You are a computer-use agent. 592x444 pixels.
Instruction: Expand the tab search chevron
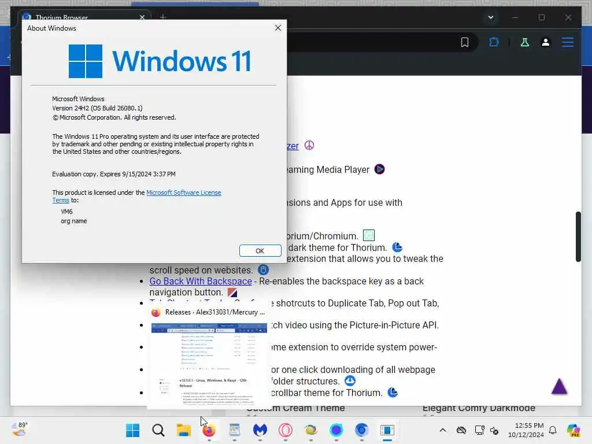click(490, 17)
